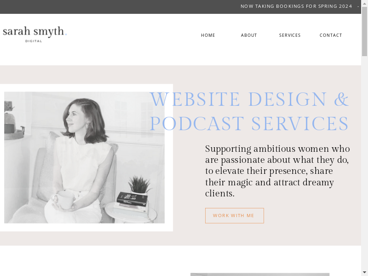Screen dimensions: 368x276
Task: Click the Website Design & heading line
Action: tap(249, 99)
